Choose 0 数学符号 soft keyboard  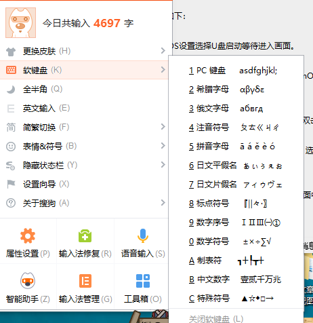click(x=236, y=242)
